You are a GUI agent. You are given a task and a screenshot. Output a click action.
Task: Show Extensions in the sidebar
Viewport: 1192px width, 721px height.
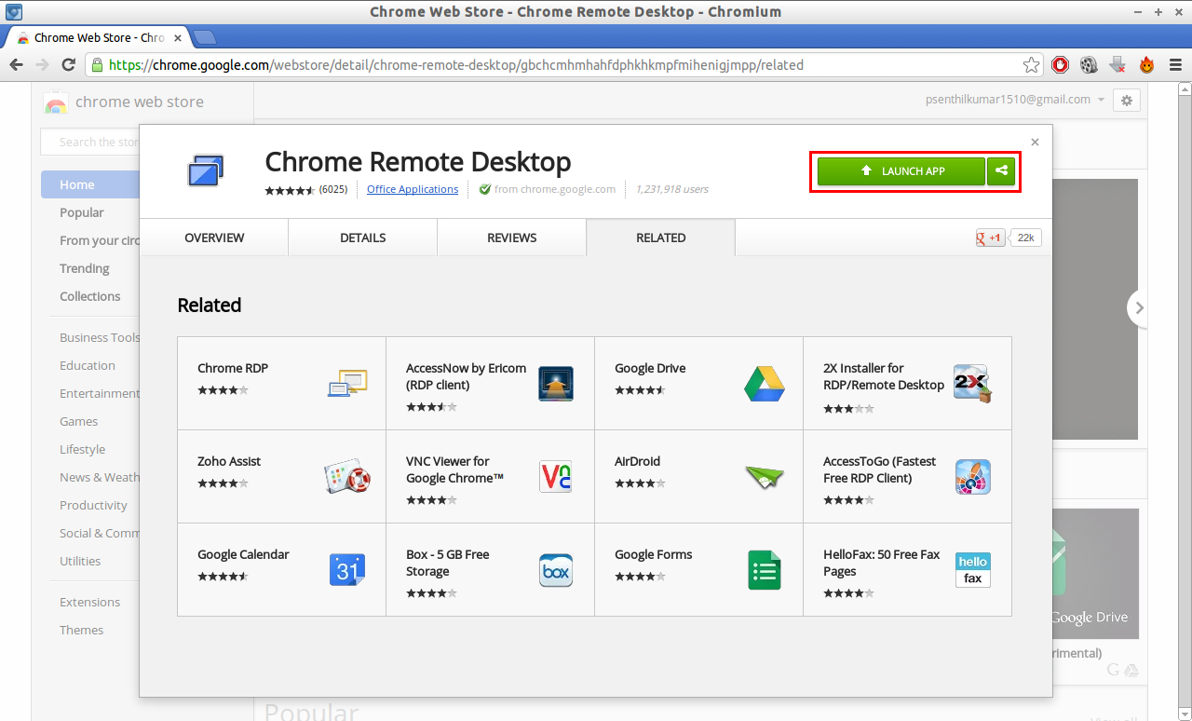tap(90, 602)
